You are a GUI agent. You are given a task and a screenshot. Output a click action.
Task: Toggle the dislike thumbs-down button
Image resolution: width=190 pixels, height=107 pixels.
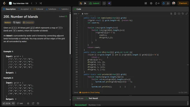coord(13,103)
